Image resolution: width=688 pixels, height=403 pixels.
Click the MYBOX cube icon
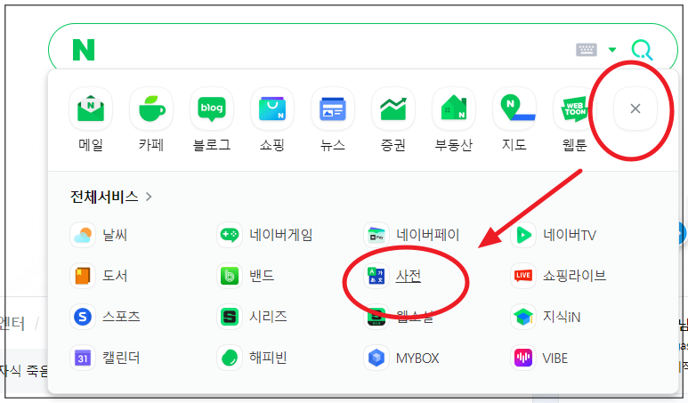pos(376,358)
